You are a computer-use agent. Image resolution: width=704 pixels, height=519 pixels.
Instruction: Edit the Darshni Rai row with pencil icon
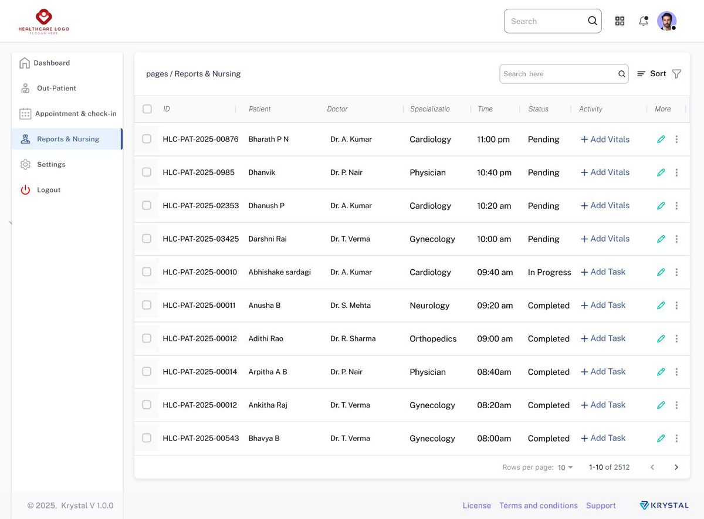[661, 239]
